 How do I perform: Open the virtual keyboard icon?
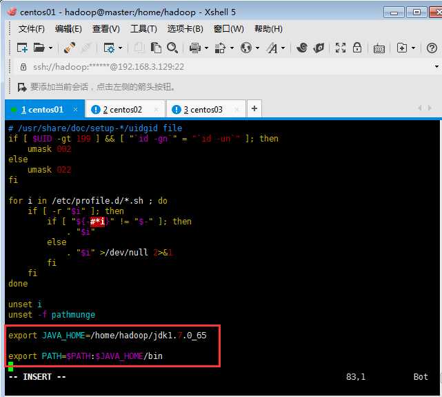379,48
